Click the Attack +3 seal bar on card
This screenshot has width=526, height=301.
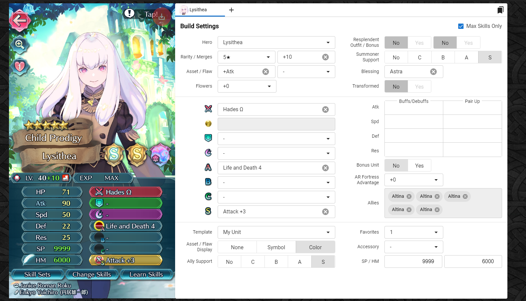[x=126, y=260]
